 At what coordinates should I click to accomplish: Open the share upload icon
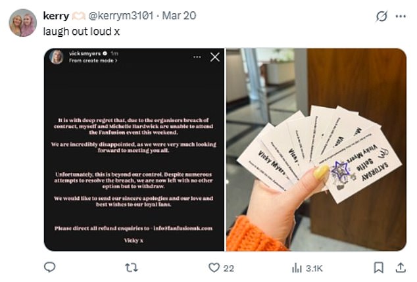400,267
